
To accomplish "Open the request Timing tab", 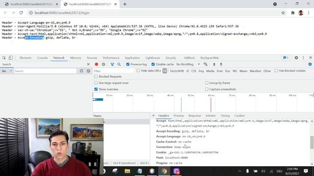I will [x=225, y=115].
